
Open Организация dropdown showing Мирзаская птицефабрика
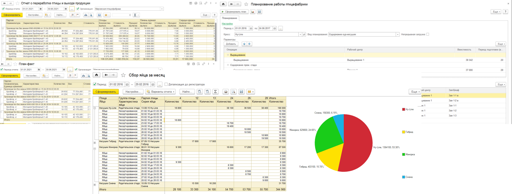pos(162,9)
